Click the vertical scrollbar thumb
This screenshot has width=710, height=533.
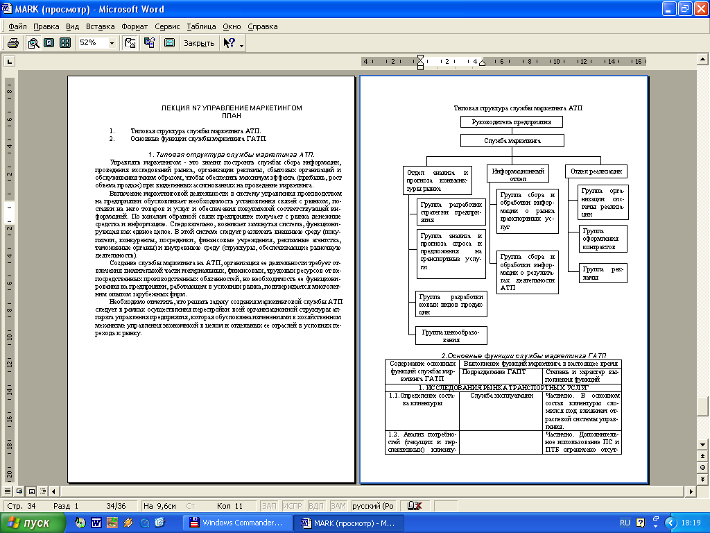(702, 406)
